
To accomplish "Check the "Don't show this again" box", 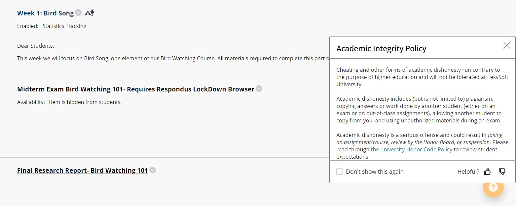I will pos(340,171).
